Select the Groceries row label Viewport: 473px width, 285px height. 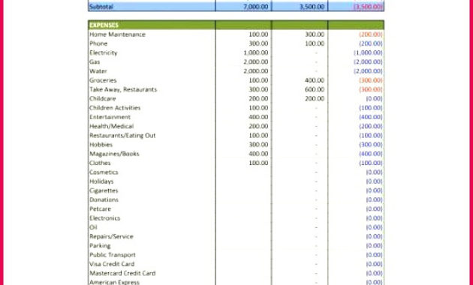pyautogui.click(x=103, y=80)
